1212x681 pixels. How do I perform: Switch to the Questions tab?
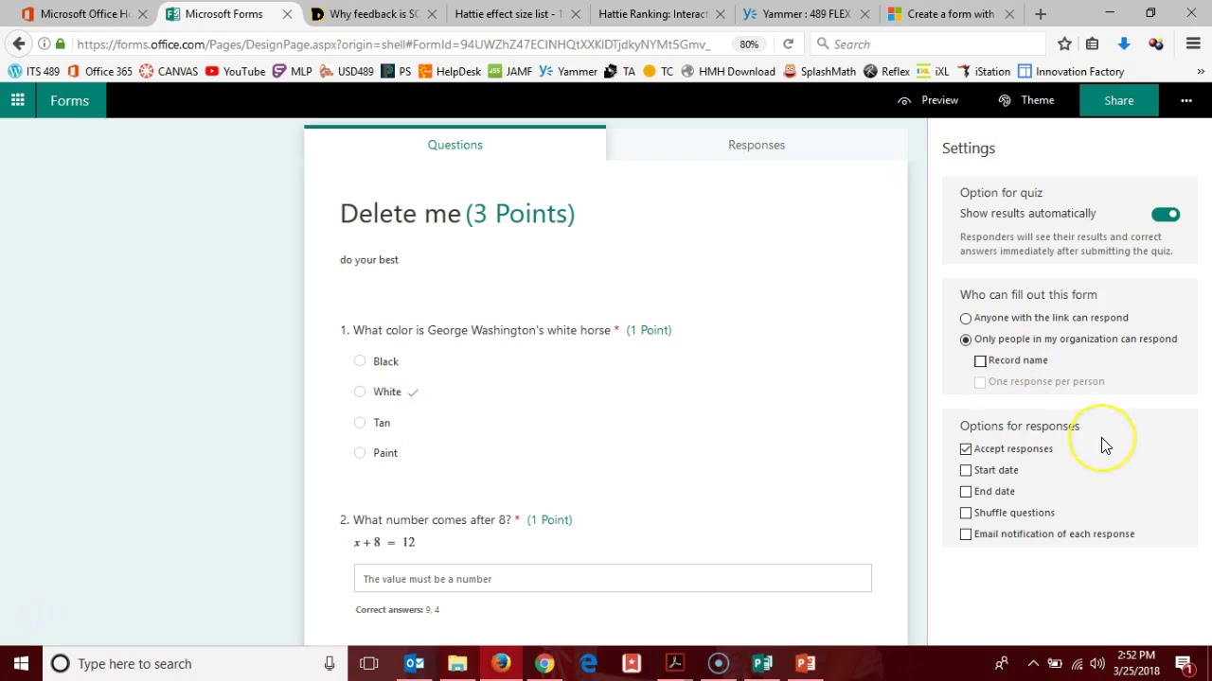coord(454,145)
